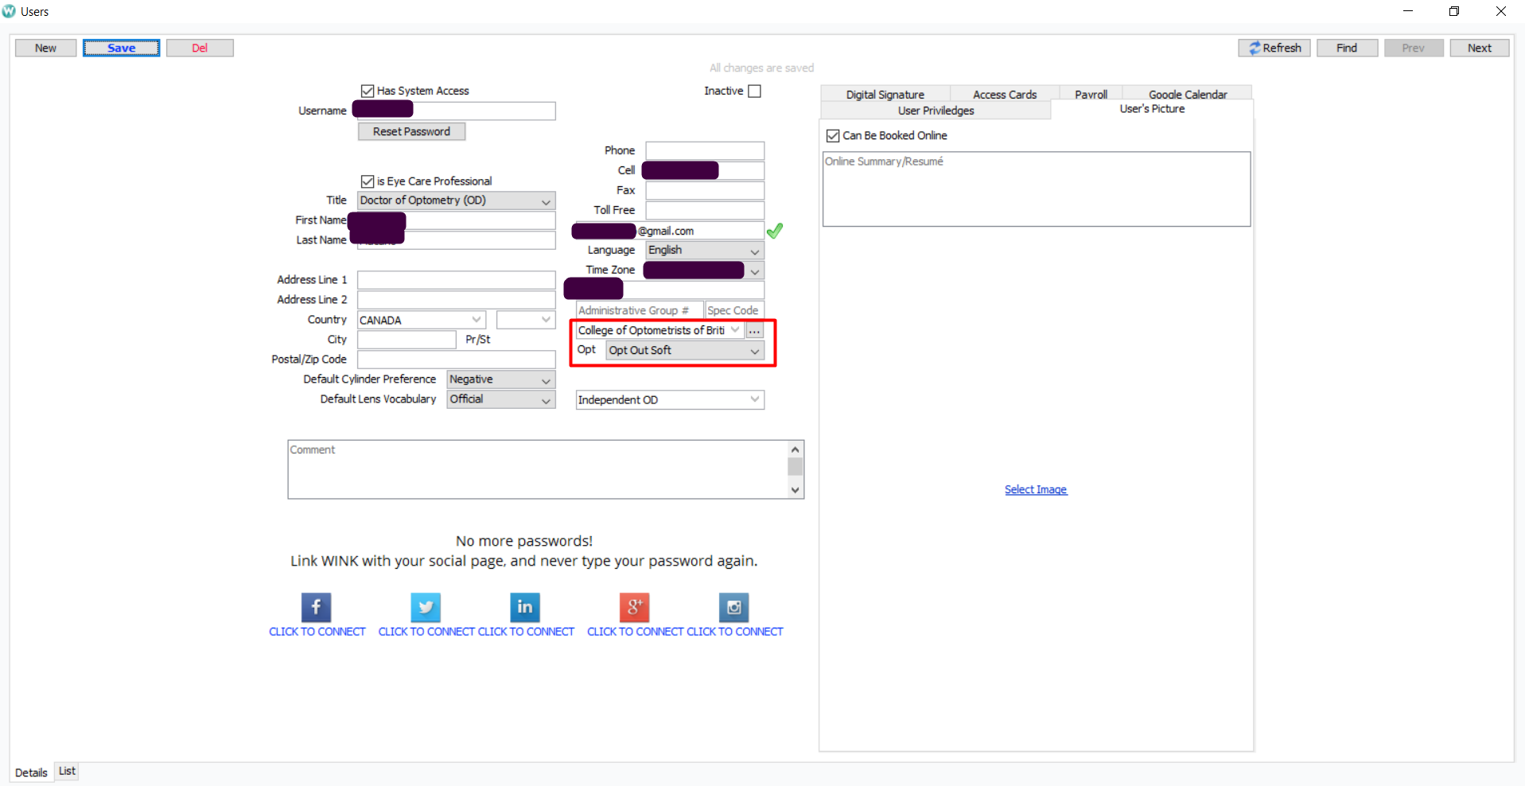Click the Instagram connect icon
The image size is (1525, 786).
tap(733, 608)
